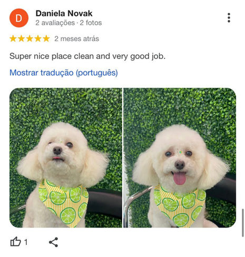The image size is (245, 257).
Task: Click the lime bandana in the right photo
Action: [x=180, y=206]
